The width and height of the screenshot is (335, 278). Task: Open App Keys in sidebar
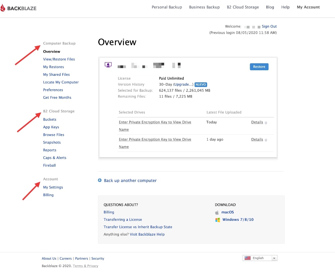point(51,127)
